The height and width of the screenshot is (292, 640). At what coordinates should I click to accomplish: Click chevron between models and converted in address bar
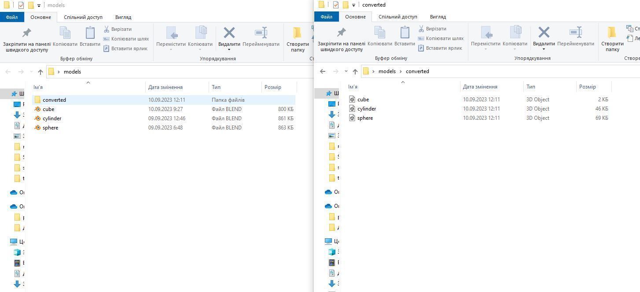click(401, 71)
